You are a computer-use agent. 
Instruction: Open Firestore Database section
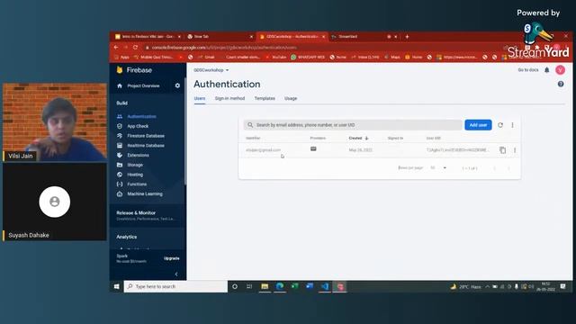pyautogui.click(x=146, y=136)
